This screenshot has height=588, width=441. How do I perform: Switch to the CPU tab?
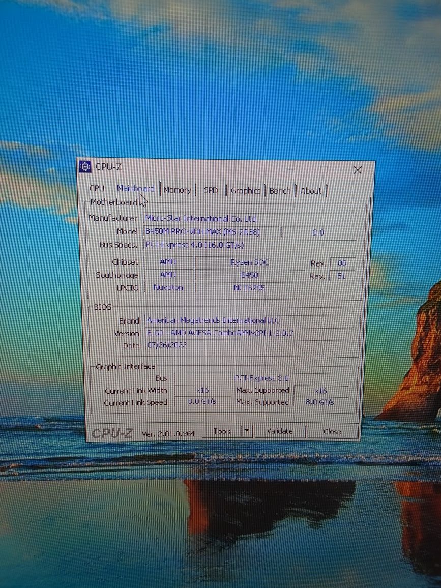click(x=97, y=188)
